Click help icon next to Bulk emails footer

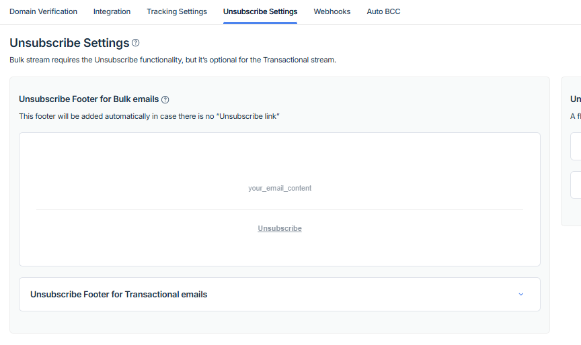[x=165, y=99]
